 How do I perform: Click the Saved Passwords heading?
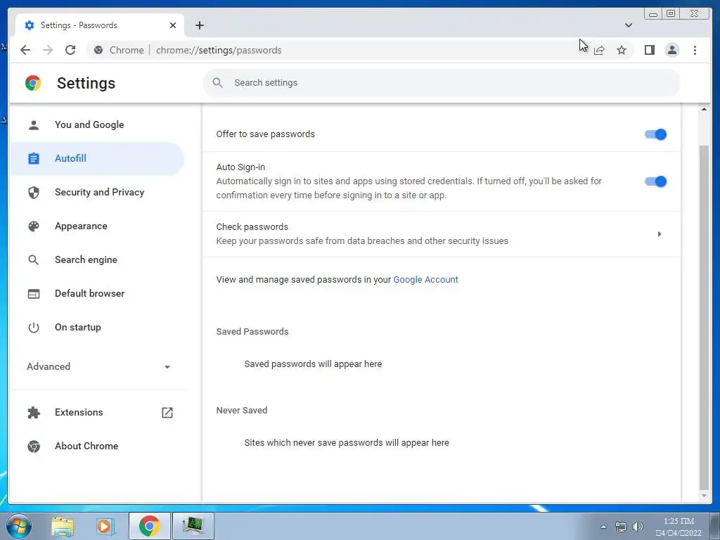click(252, 332)
